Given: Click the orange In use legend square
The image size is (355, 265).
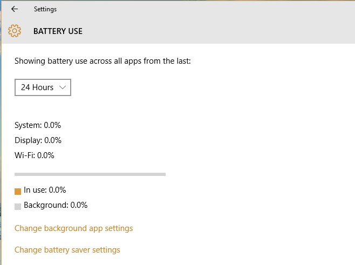Looking at the screenshot, I should (18, 191).
